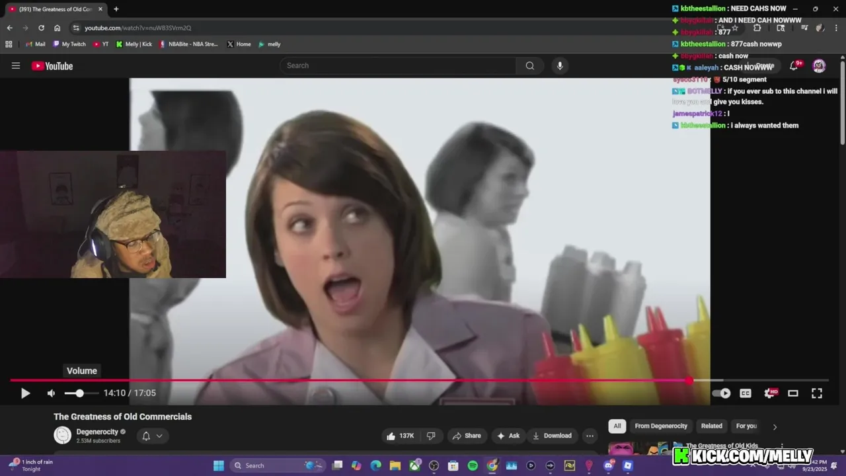
Task: Reload the page
Action: point(41,28)
